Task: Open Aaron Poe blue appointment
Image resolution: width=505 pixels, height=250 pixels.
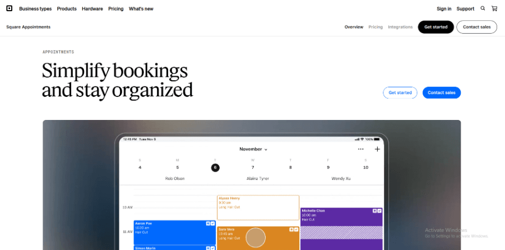Action: coord(174,233)
